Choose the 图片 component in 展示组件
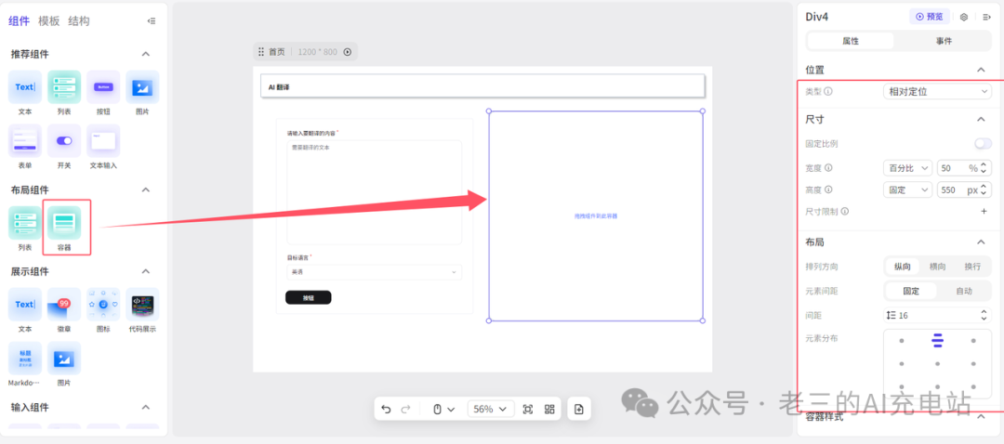 tap(64, 359)
